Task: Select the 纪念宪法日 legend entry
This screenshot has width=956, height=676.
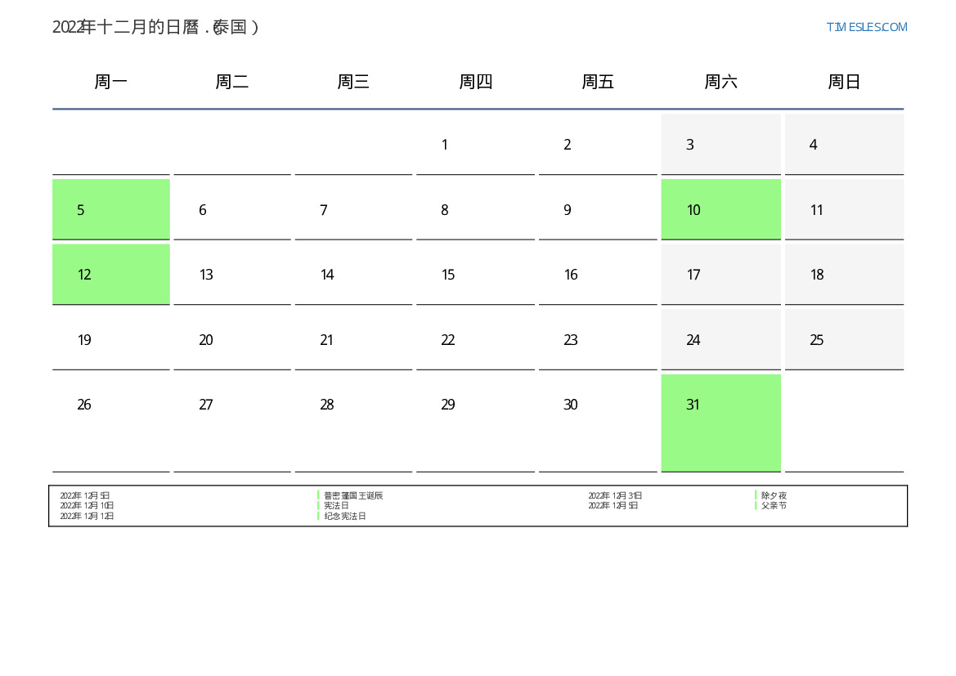Action: (345, 516)
